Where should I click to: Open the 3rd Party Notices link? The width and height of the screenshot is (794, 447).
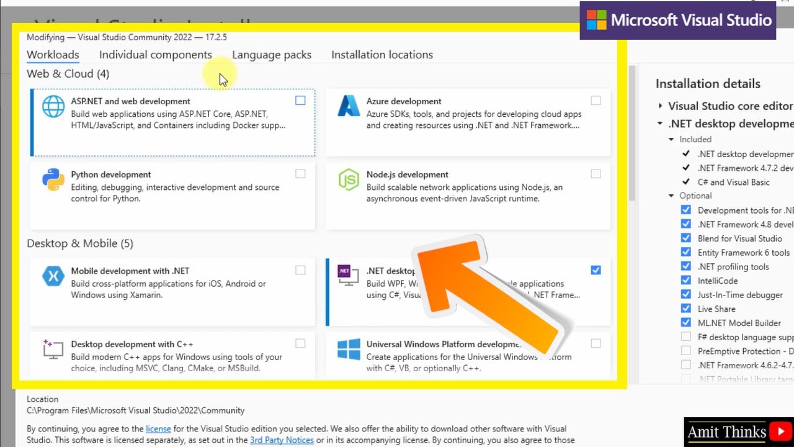tap(282, 440)
